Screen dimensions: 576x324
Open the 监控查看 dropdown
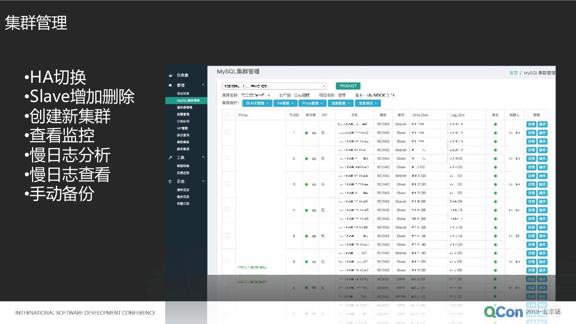[341, 103]
